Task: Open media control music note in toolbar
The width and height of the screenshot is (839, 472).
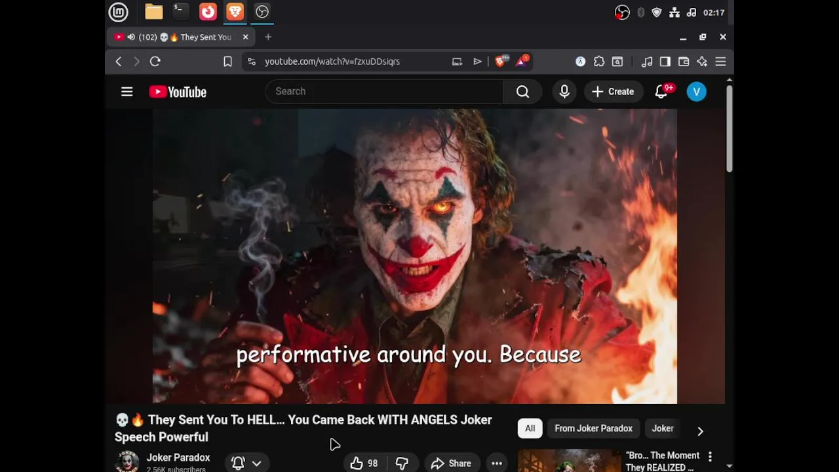Action: (647, 61)
